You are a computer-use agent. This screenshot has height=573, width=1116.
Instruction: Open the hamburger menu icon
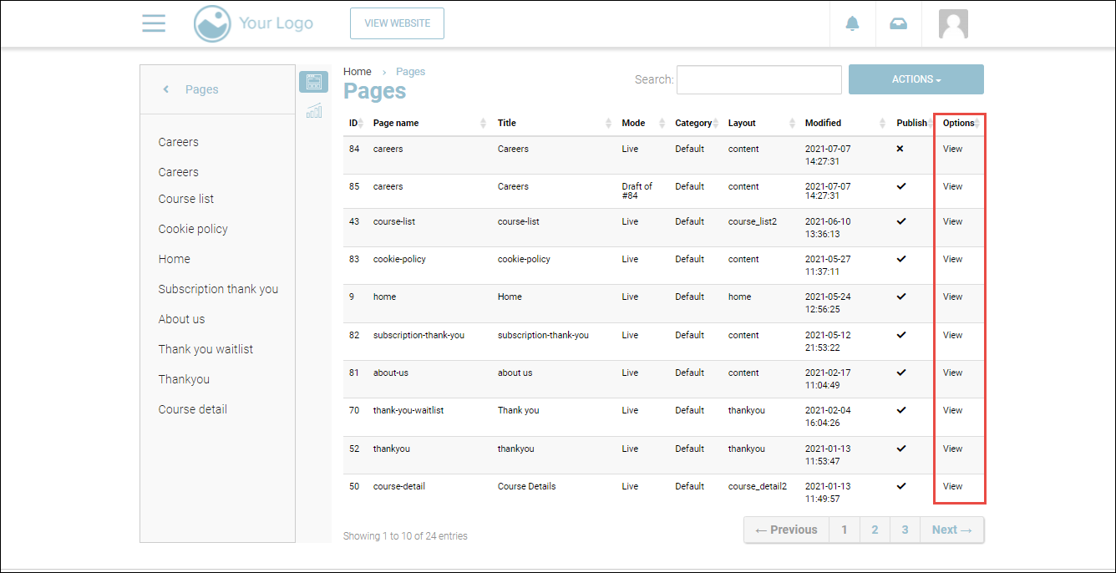pos(154,23)
